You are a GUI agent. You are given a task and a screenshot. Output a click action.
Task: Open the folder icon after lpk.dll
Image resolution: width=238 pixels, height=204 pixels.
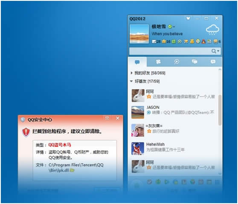(72, 170)
